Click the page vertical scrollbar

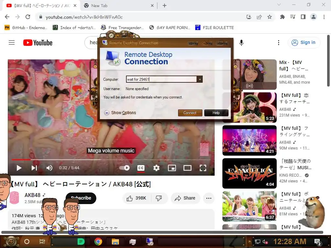pyautogui.click(x=328, y=61)
